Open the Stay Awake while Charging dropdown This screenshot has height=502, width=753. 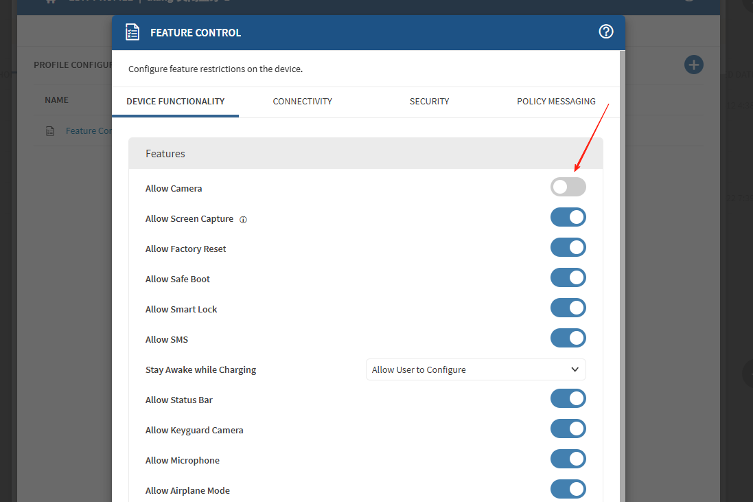476,369
